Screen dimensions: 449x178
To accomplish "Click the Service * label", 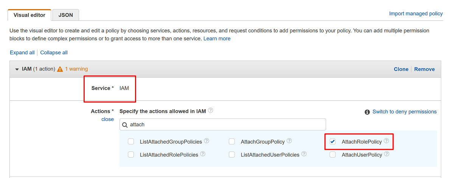I will 103,88.
